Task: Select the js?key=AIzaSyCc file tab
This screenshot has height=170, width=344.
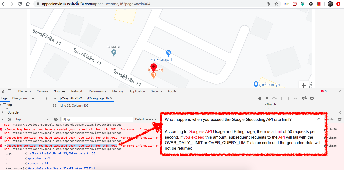Action: pyautogui.click(x=84, y=98)
